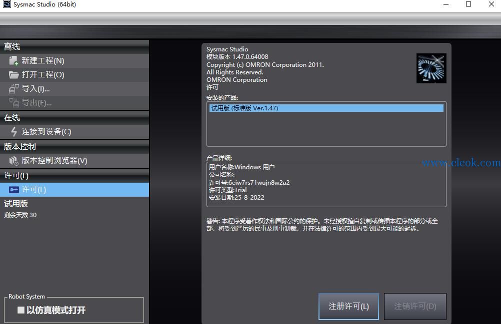Click the 注销许可(D) button

point(415,306)
